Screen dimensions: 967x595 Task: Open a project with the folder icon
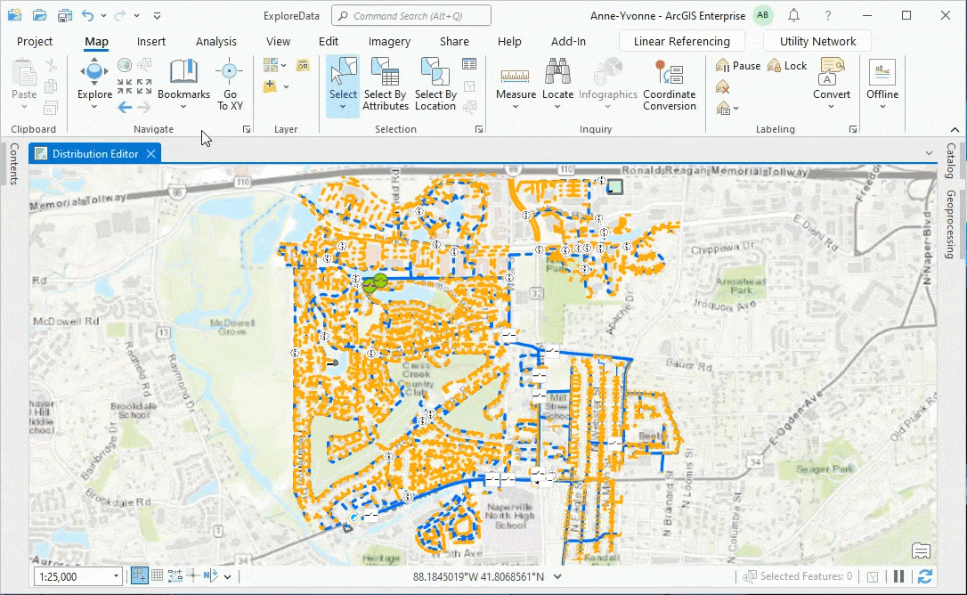[x=39, y=15]
